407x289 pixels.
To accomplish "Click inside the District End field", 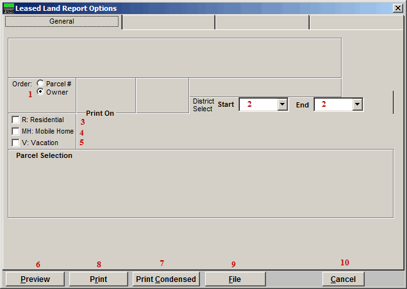I will [333, 104].
